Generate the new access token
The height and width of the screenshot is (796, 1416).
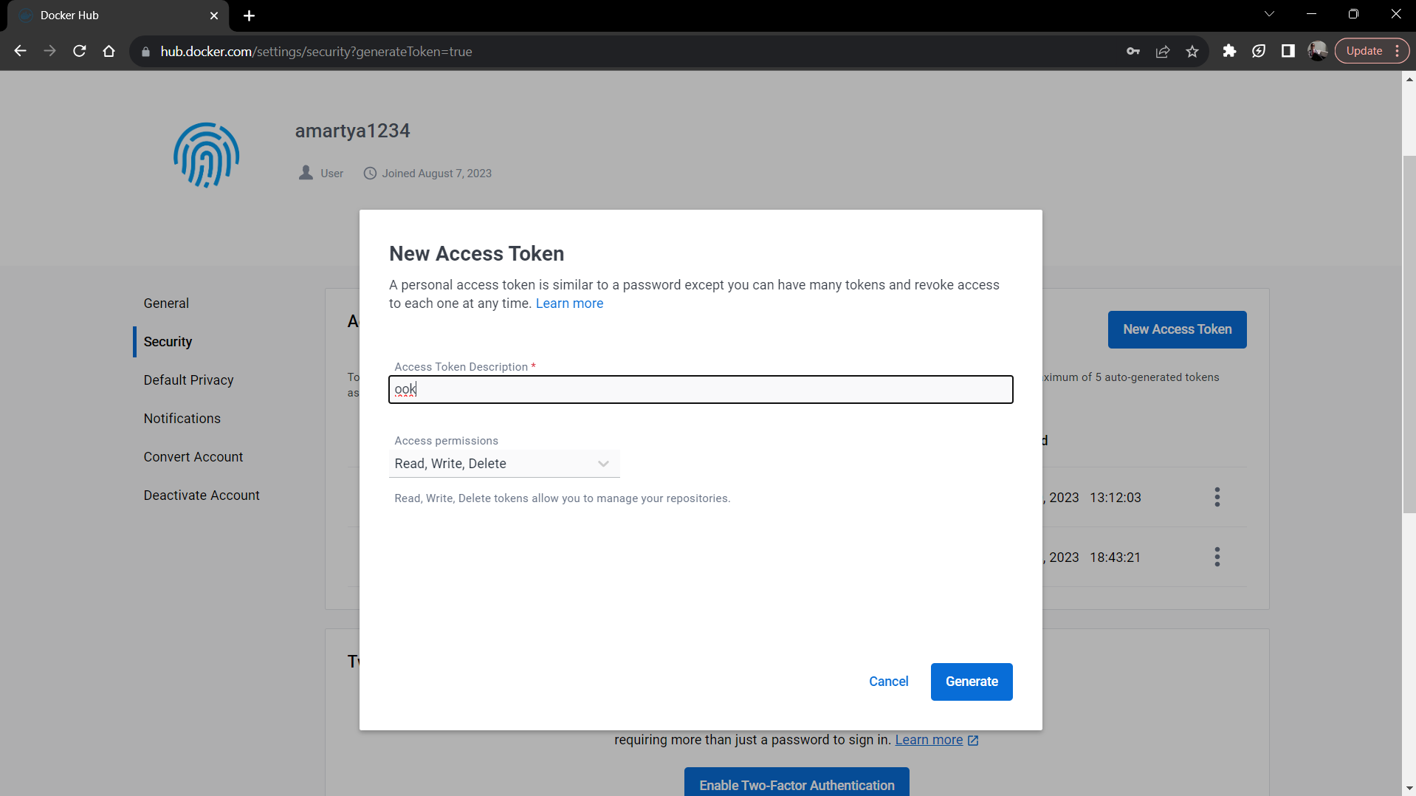(x=972, y=682)
